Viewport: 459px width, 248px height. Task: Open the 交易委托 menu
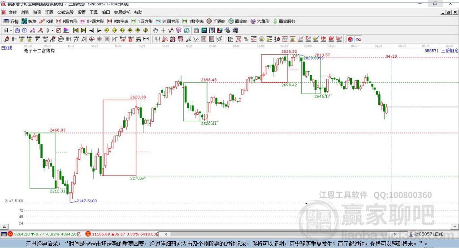click(x=122, y=12)
